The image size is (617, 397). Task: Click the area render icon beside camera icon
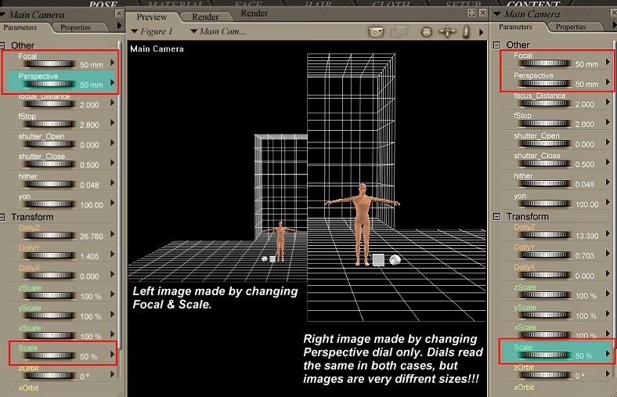(x=399, y=32)
